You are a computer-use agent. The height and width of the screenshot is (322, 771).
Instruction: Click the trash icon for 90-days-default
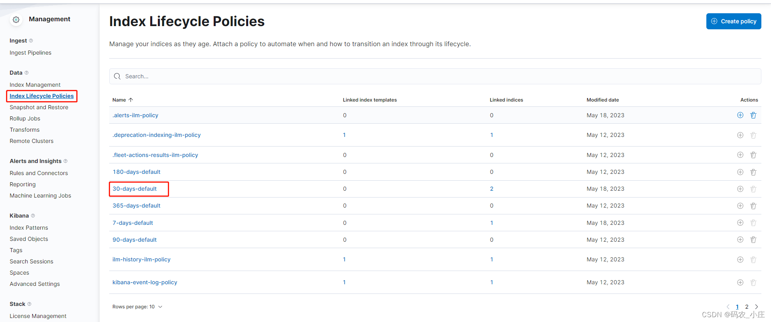point(753,240)
